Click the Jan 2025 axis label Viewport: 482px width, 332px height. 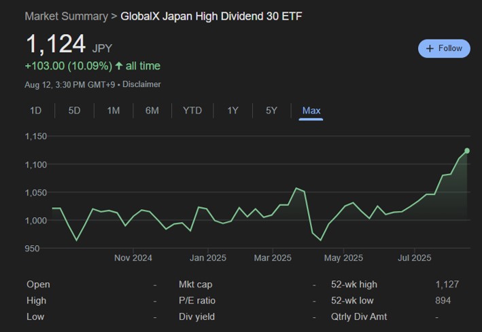208,258
